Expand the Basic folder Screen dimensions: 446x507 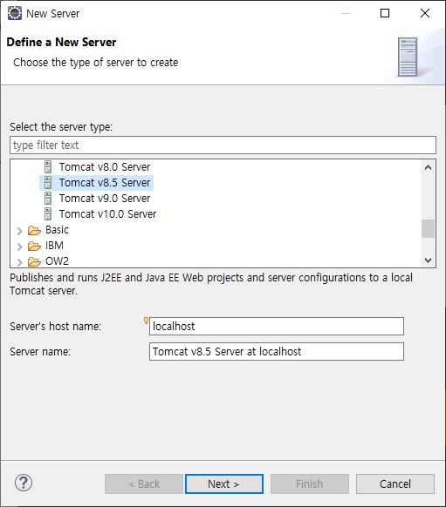[20, 231]
